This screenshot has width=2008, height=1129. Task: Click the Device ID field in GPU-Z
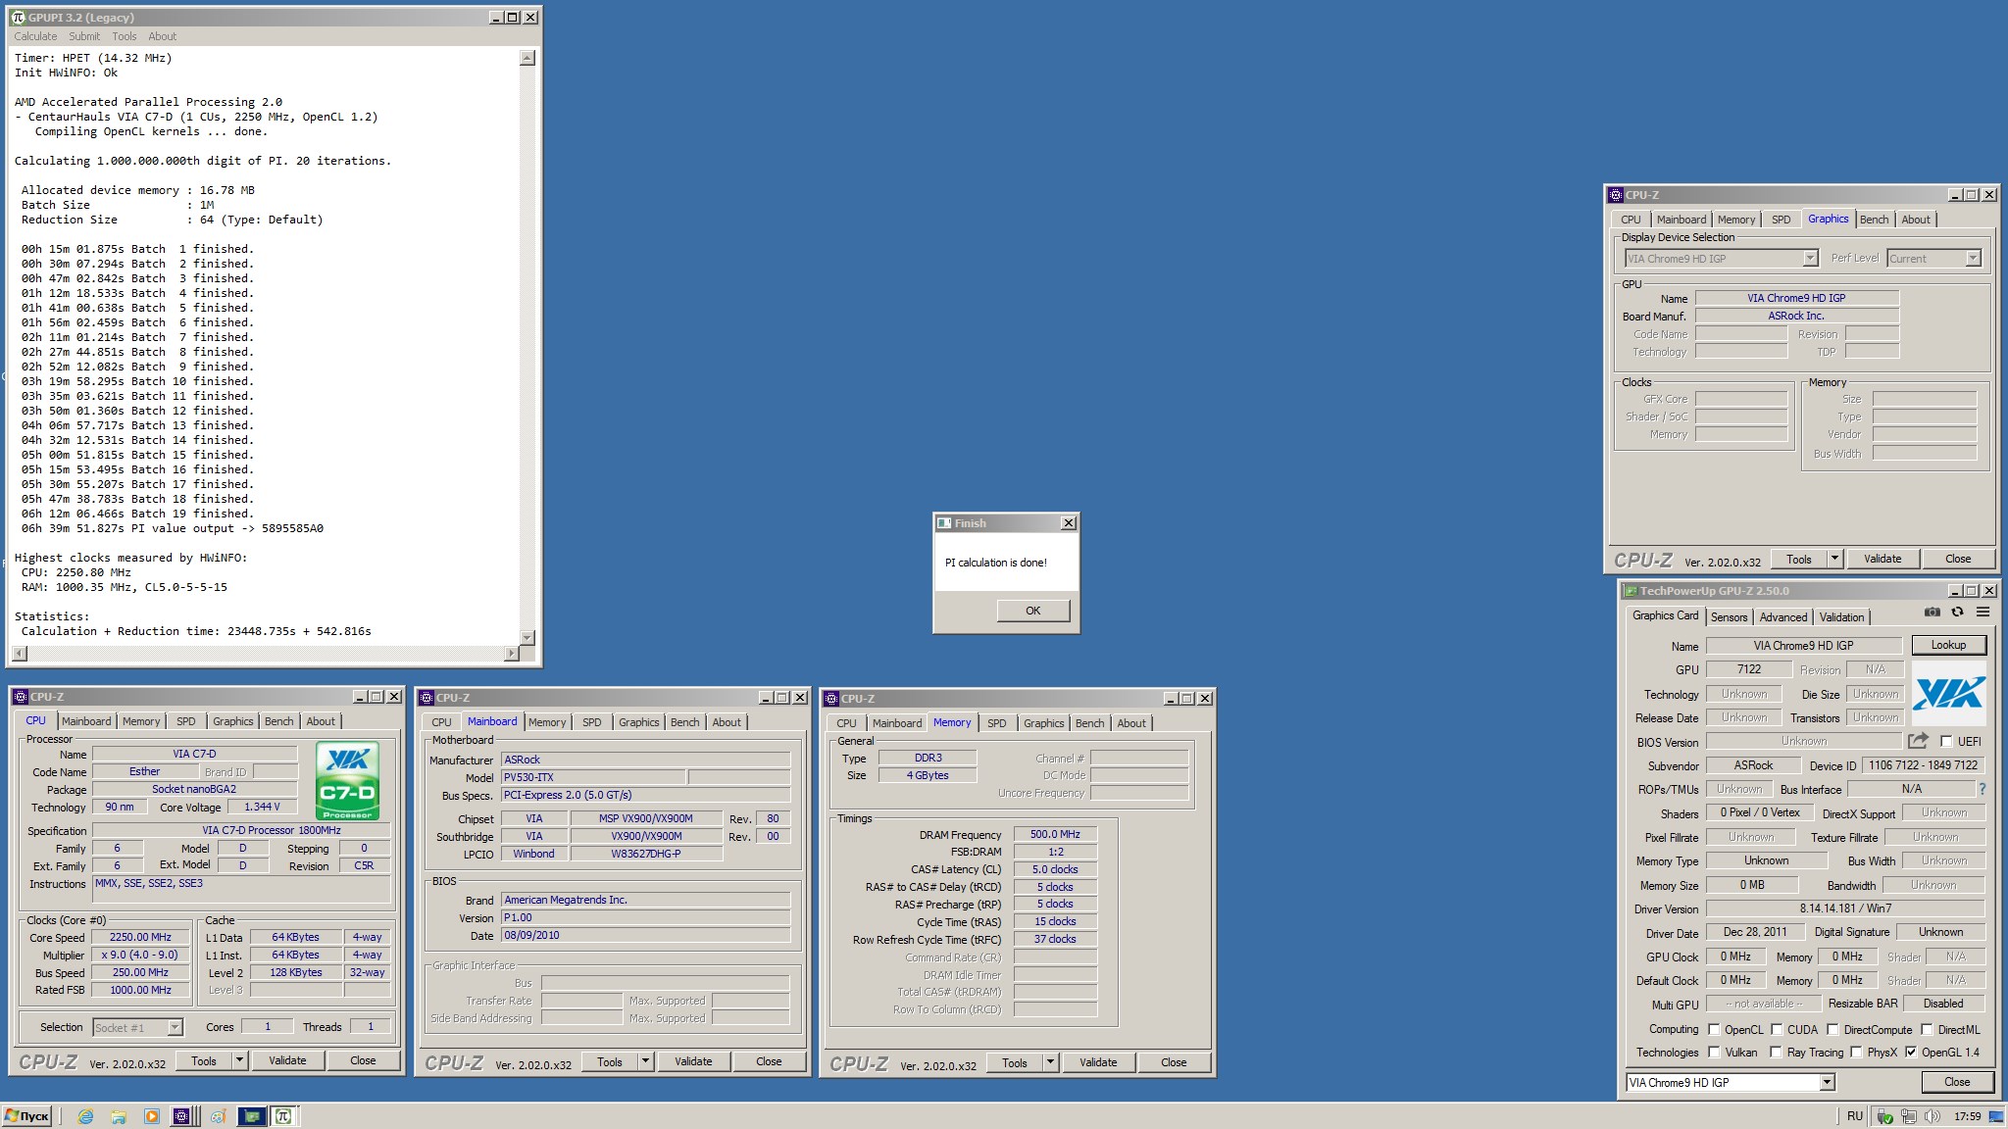[1924, 765]
